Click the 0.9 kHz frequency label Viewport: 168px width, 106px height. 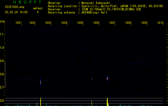[2, 61]
